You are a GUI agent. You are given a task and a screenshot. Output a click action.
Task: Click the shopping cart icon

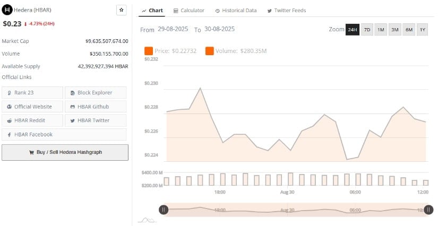[31, 152]
